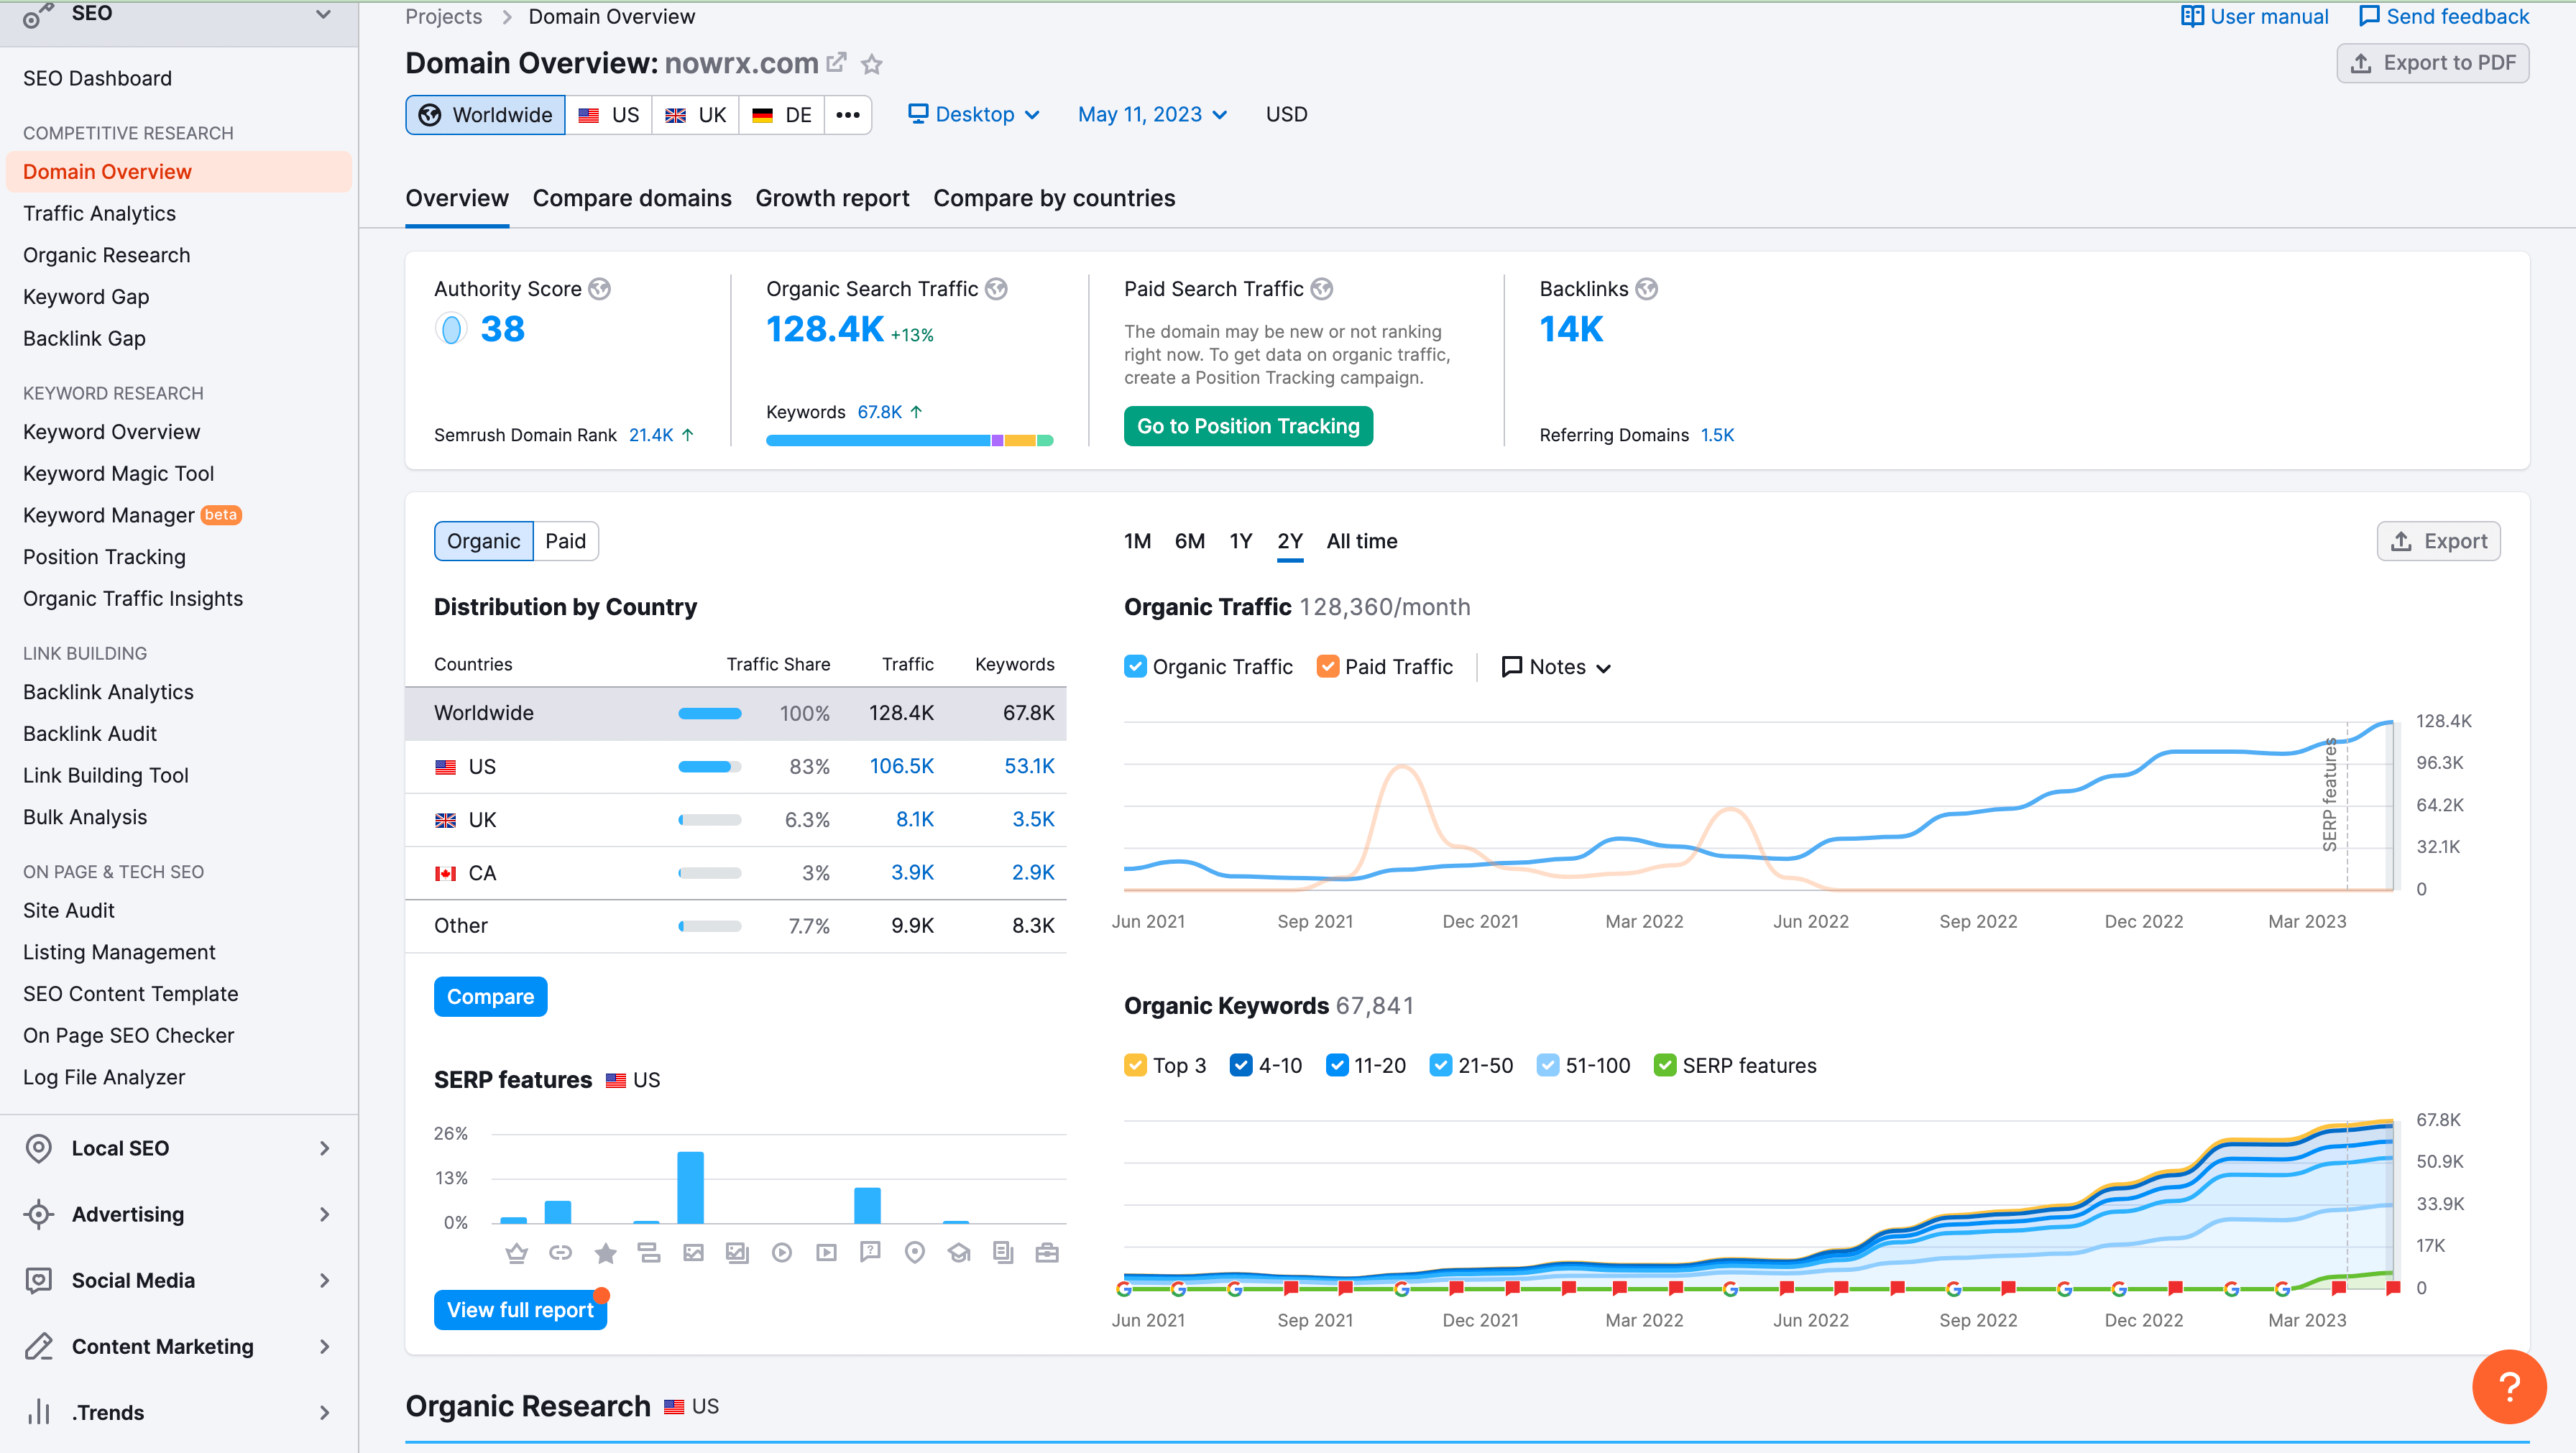The height and width of the screenshot is (1453, 2576).
Task: Click the Backlink Analytics sidebar icon
Action: coord(108,691)
